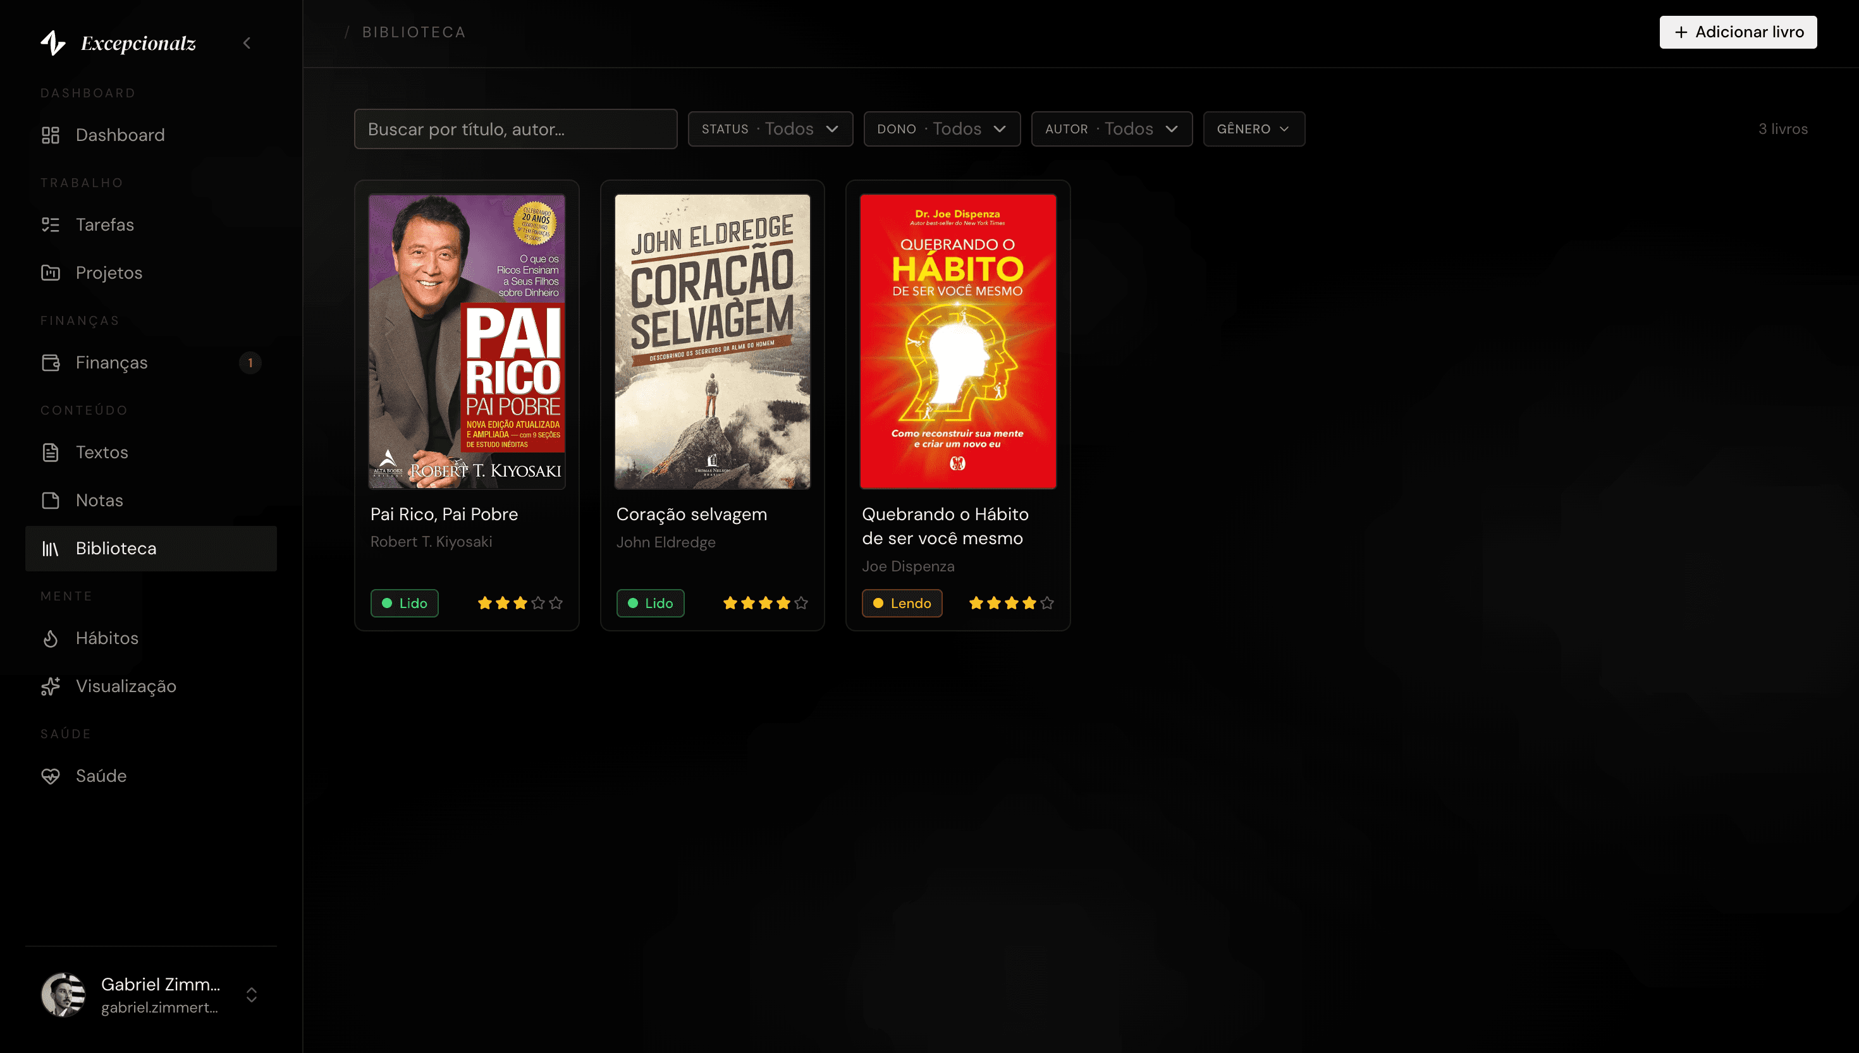Click the Pai Rico, Pai Pobre title
The image size is (1859, 1053).
pos(444,514)
